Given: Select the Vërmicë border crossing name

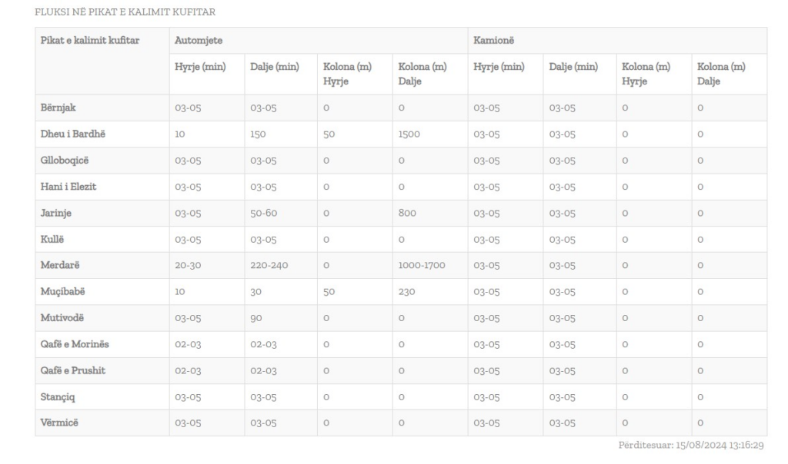Looking at the screenshot, I should (59, 423).
